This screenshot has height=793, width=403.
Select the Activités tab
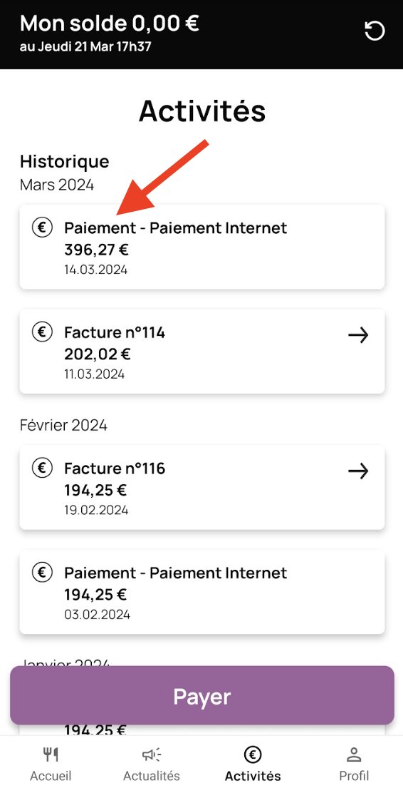(x=253, y=764)
